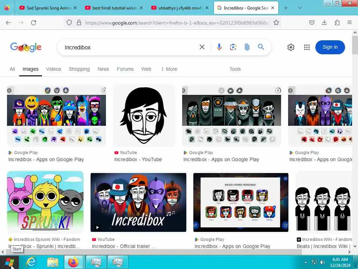Screen dimensions: 358x269
Task: Open the Pocket save icon
Action: coord(312,22)
